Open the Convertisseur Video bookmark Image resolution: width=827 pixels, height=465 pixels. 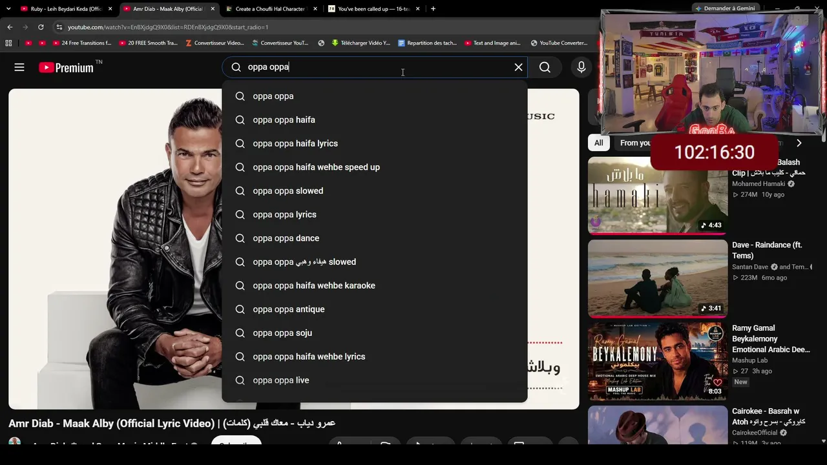coord(215,43)
